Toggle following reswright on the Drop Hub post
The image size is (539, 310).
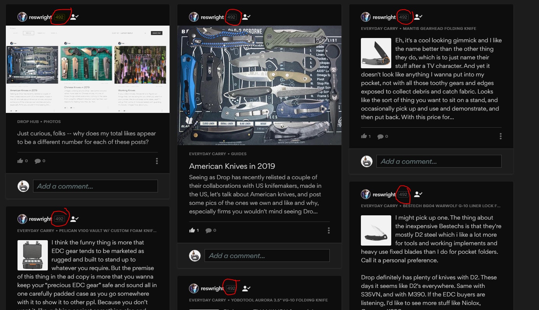[75, 17]
